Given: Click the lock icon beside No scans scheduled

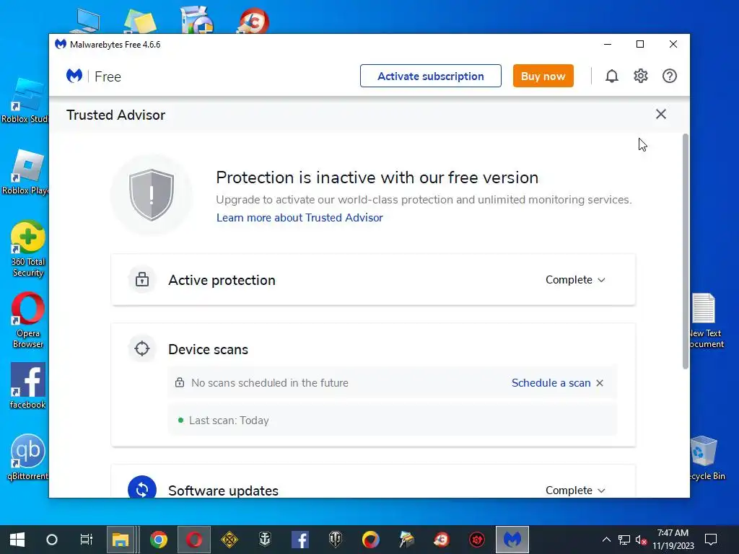Looking at the screenshot, I should tap(180, 382).
